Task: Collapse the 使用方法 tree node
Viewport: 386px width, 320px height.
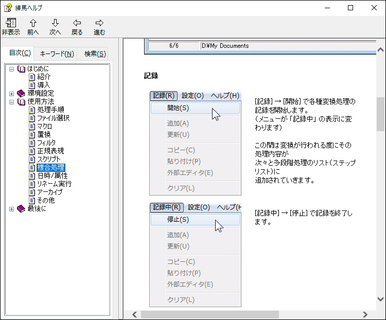Action: (x=11, y=102)
